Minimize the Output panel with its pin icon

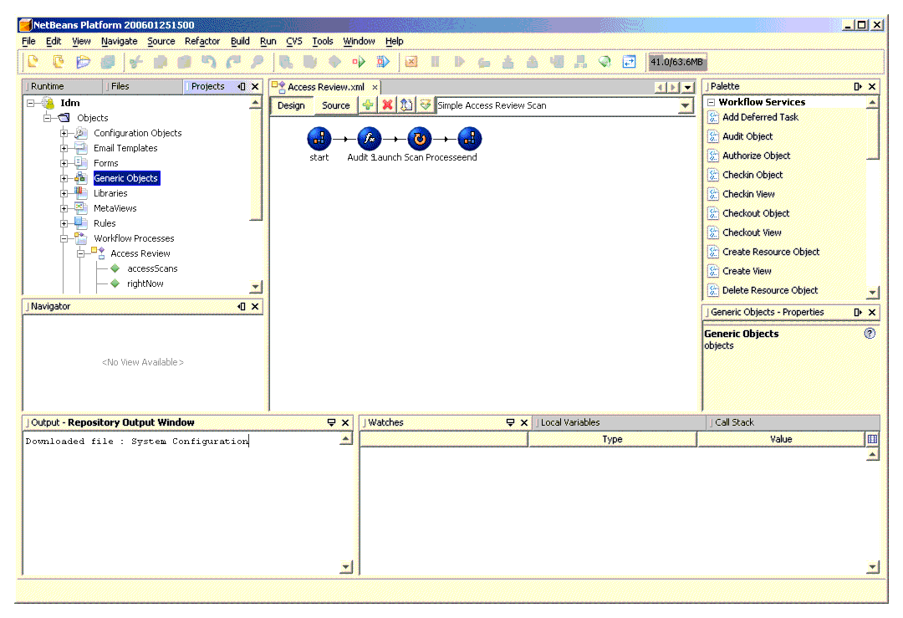(x=331, y=422)
